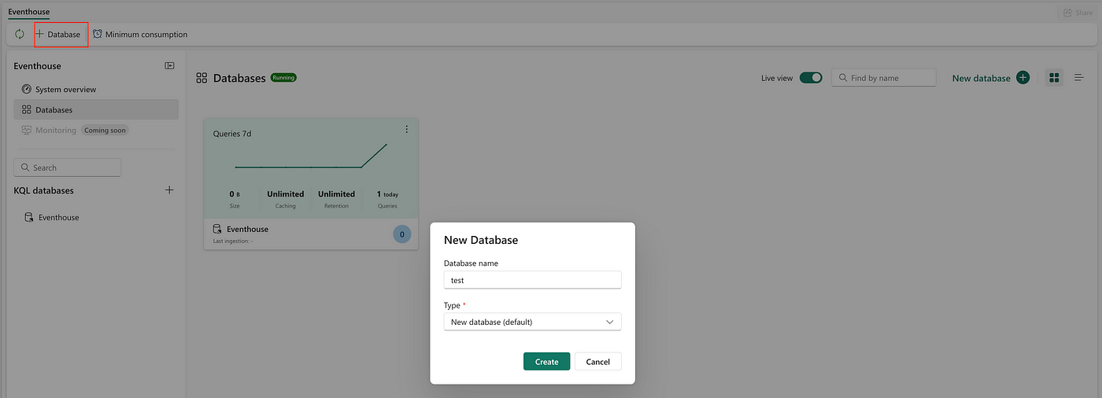Click the Share button

click(1078, 13)
